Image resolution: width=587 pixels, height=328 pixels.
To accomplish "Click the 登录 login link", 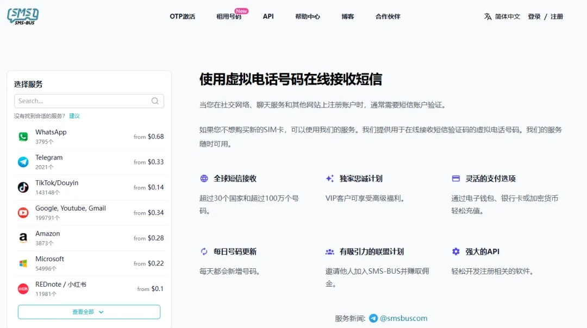I will point(534,17).
